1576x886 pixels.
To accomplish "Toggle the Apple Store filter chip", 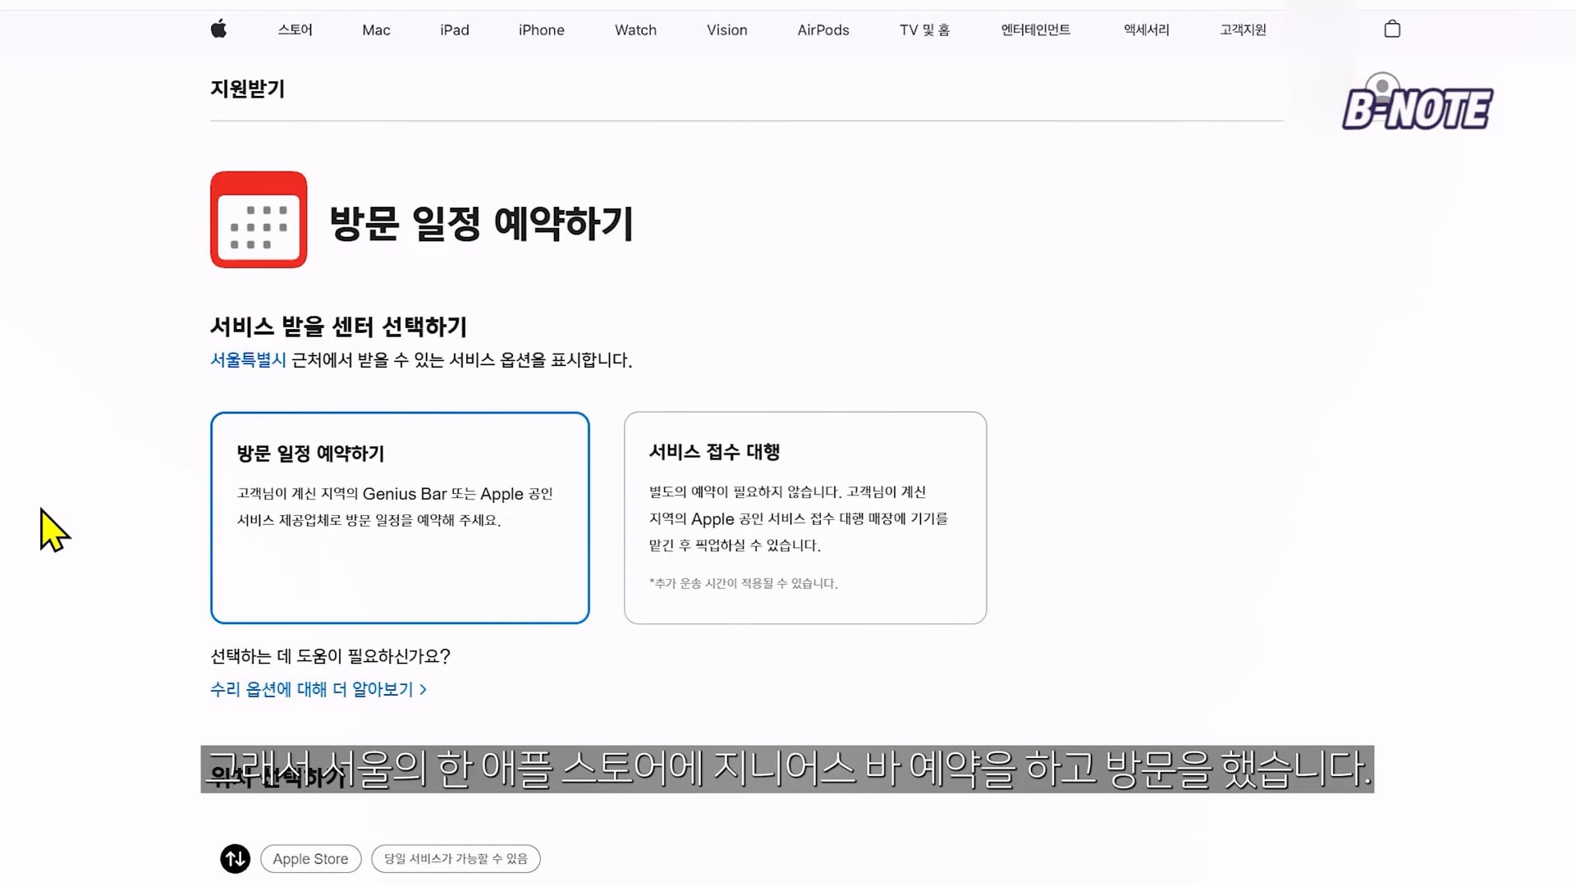I will tap(311, 859).
